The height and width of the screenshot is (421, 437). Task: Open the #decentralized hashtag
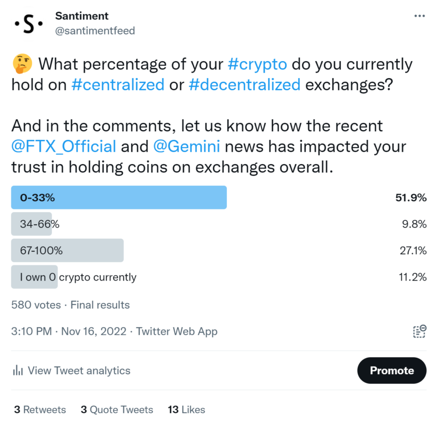[244, 84]
